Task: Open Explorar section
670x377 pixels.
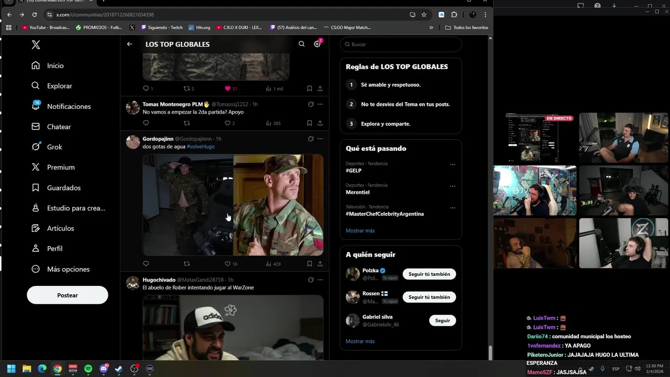Action: (x=52, y=86)
